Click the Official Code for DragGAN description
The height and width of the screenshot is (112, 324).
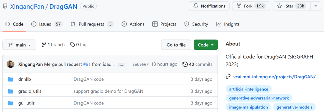tap(269, 61)
